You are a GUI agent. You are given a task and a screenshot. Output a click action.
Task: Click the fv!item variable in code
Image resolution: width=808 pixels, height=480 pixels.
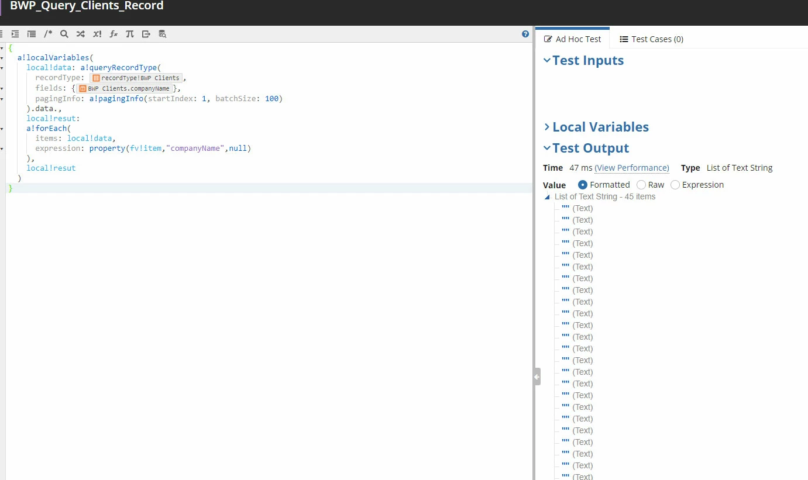146,149
